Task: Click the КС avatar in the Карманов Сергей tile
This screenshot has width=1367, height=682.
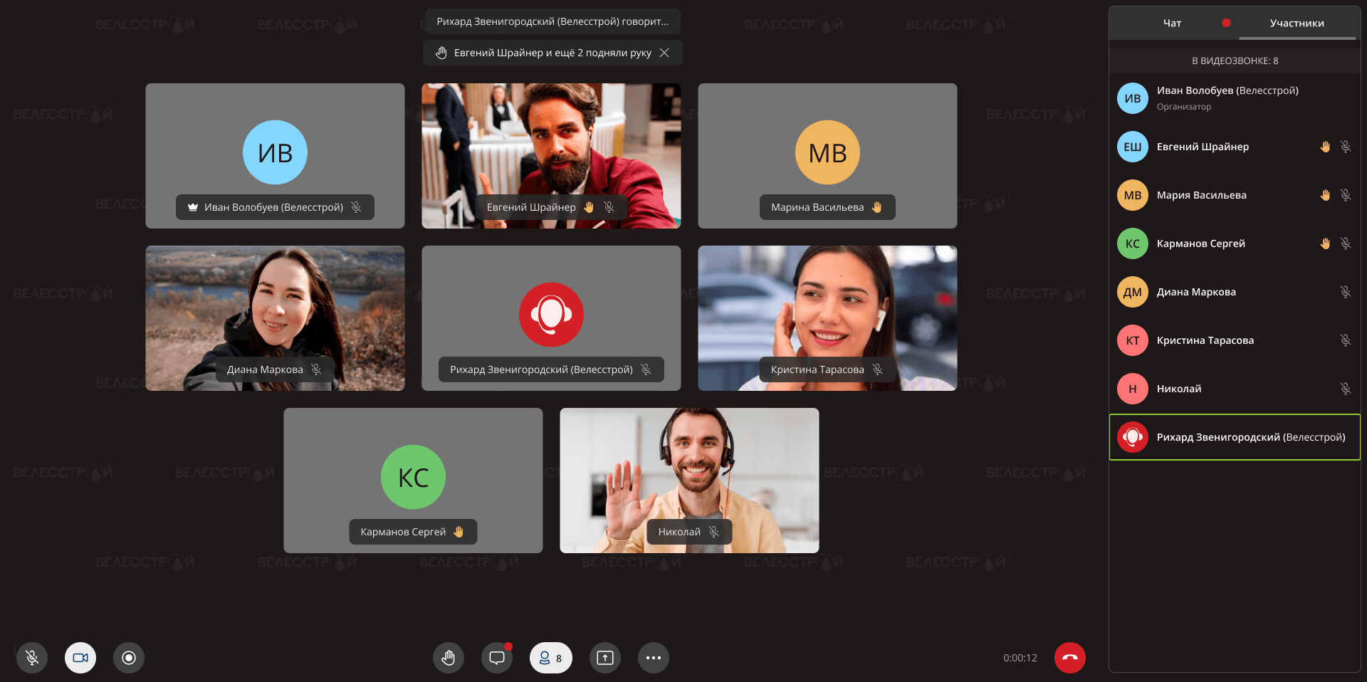Action: (413, 477)
